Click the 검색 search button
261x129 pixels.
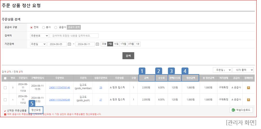coord(128,55)
